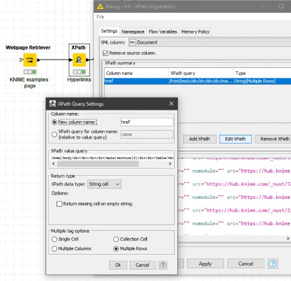
Task: Click the XPath Query Settings window icon
Action: pos(53,104)
